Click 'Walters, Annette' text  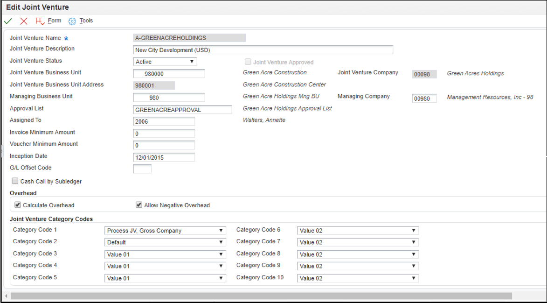(x=264, y=120)
